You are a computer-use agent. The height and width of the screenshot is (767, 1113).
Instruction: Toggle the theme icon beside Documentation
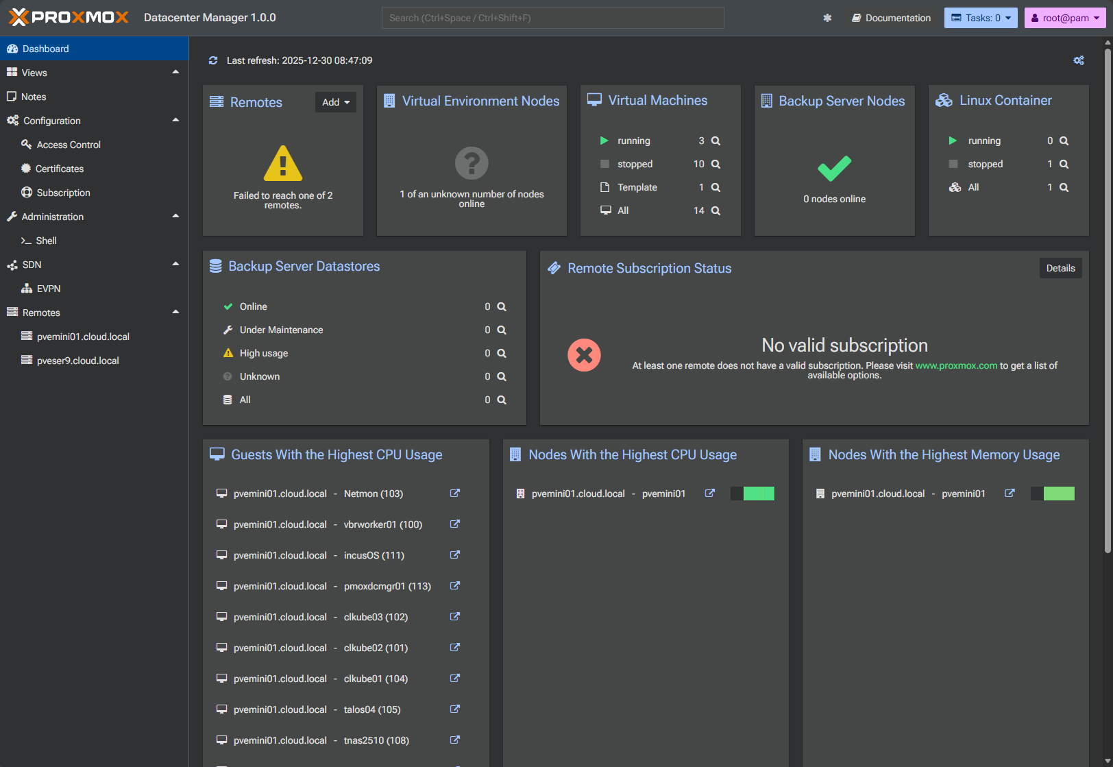pyautogui.click(x=827, y=18)
